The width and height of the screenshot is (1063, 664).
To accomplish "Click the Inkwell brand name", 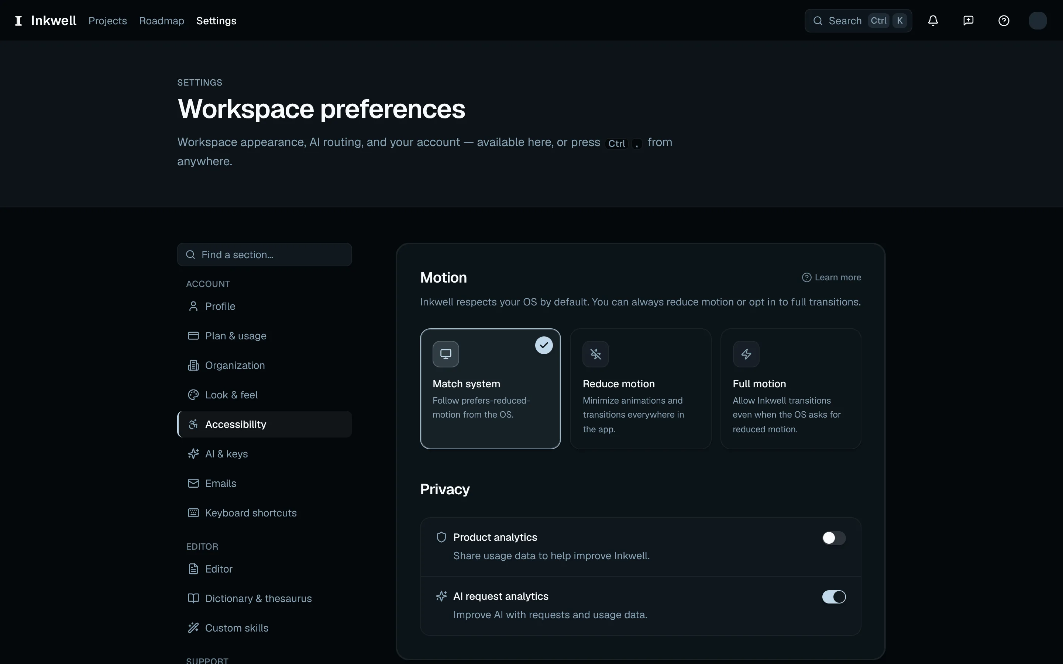I will (x=54, y=21).
